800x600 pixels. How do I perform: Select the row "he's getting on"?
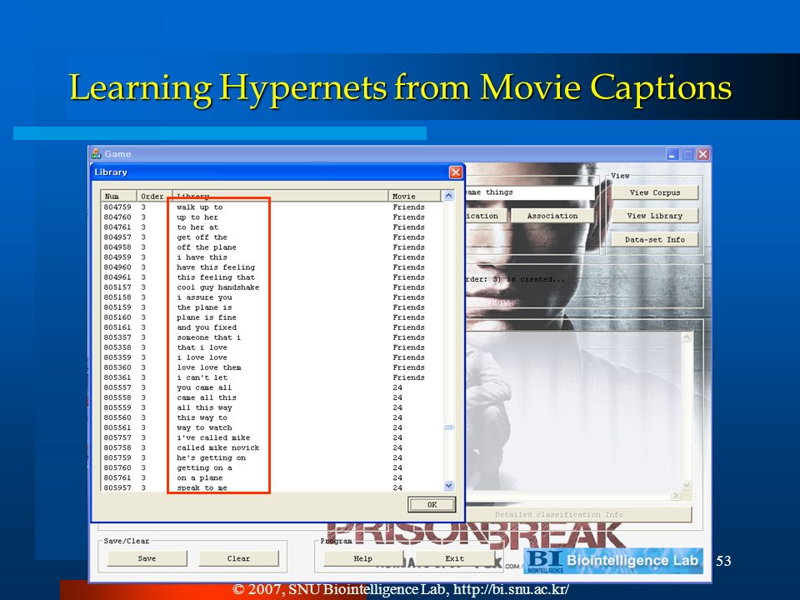pos(272,458)
